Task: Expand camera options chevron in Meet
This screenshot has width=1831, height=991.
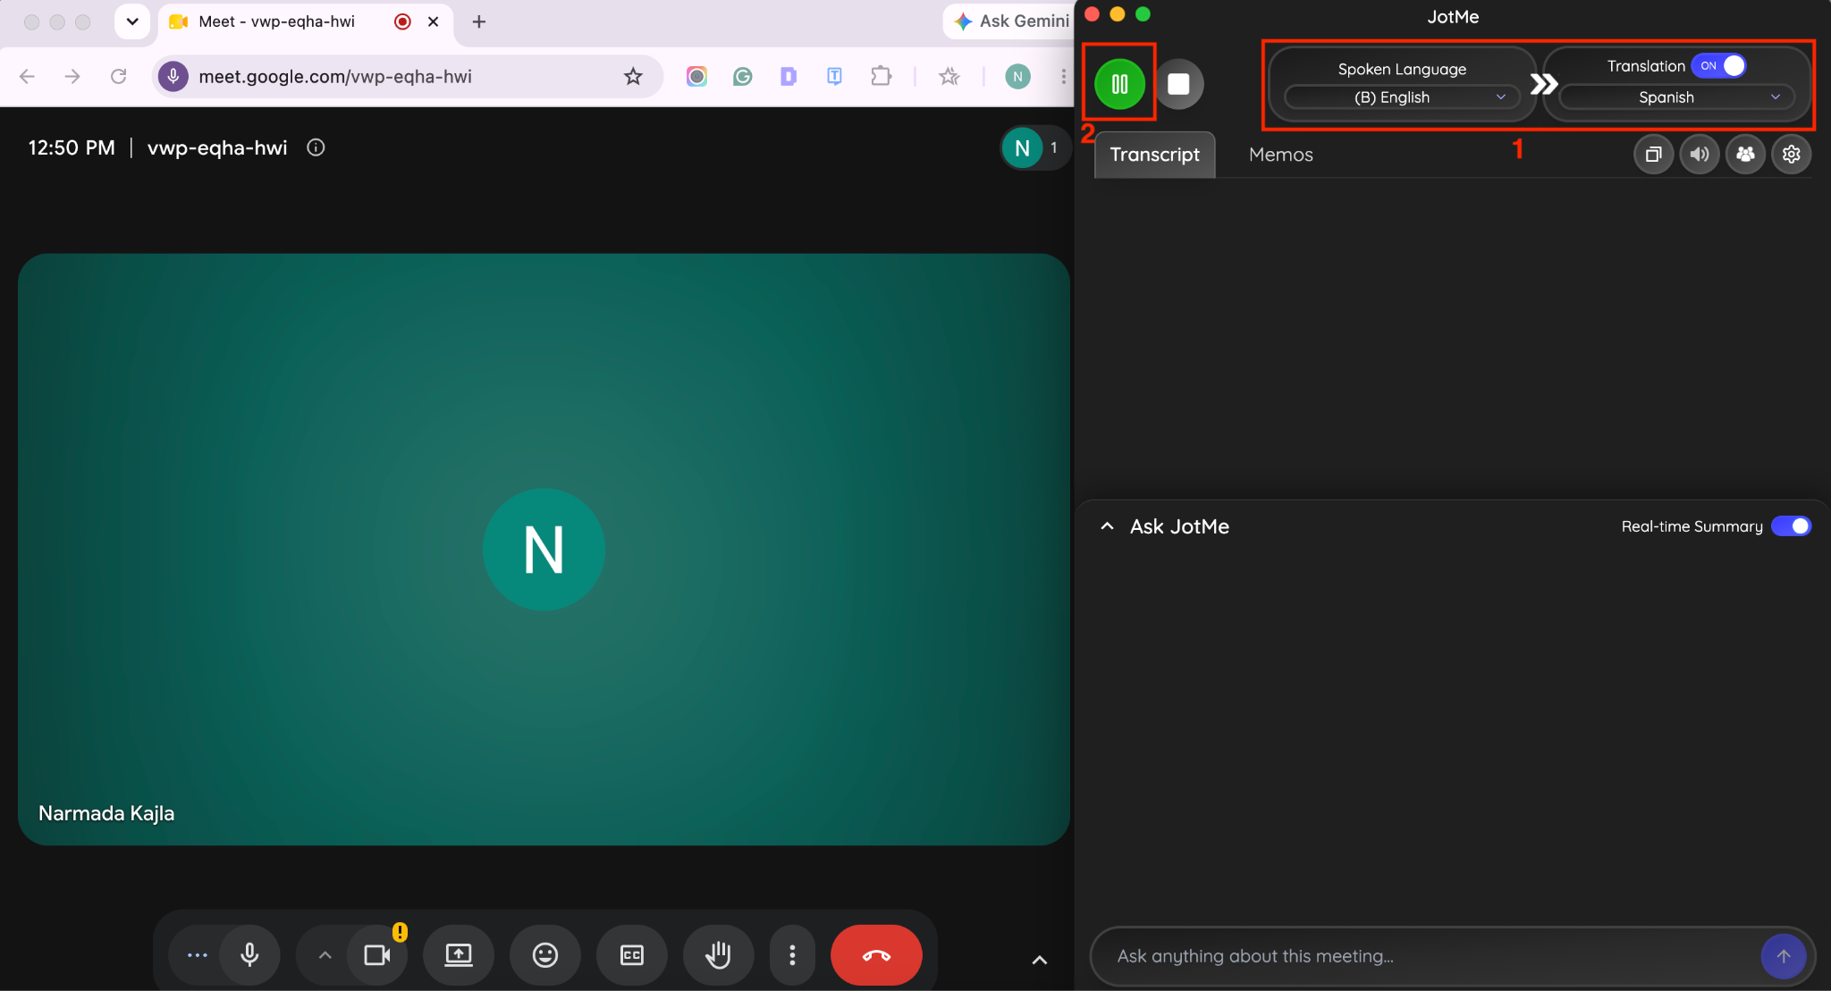Action: [x=325, y=955]
